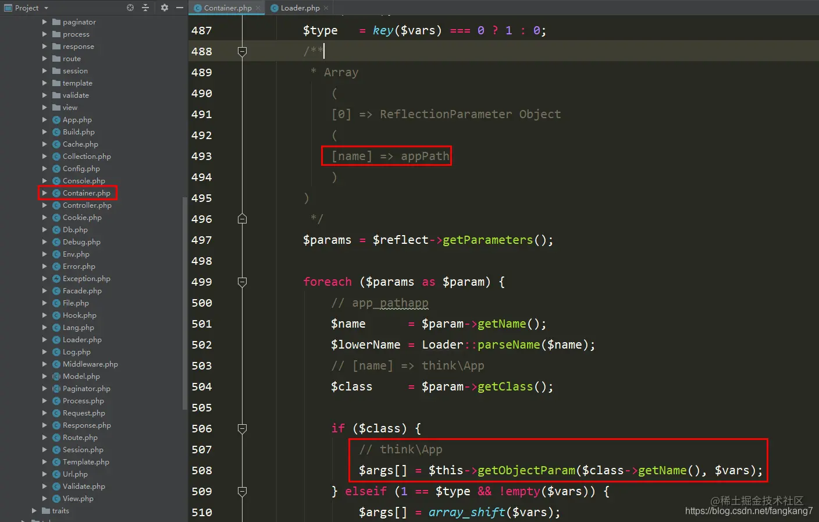819x522 pixels.
Task: Expand the traits folder
Action: pyautogui.click(x=34, y=511)
